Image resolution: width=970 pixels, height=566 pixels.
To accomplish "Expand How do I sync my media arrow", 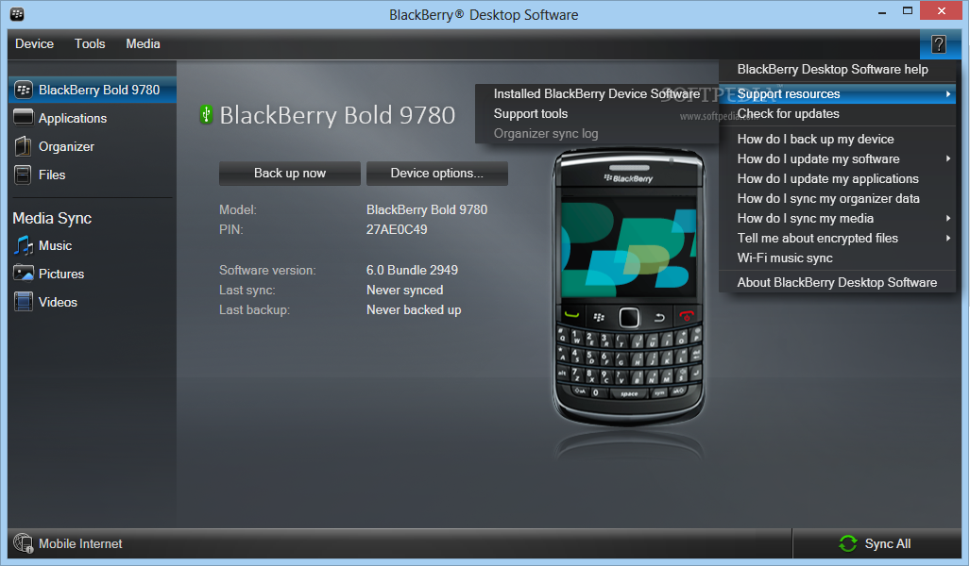I will tap(947, 218).
